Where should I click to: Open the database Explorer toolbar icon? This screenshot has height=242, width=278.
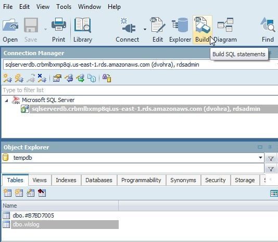(180, 25)
